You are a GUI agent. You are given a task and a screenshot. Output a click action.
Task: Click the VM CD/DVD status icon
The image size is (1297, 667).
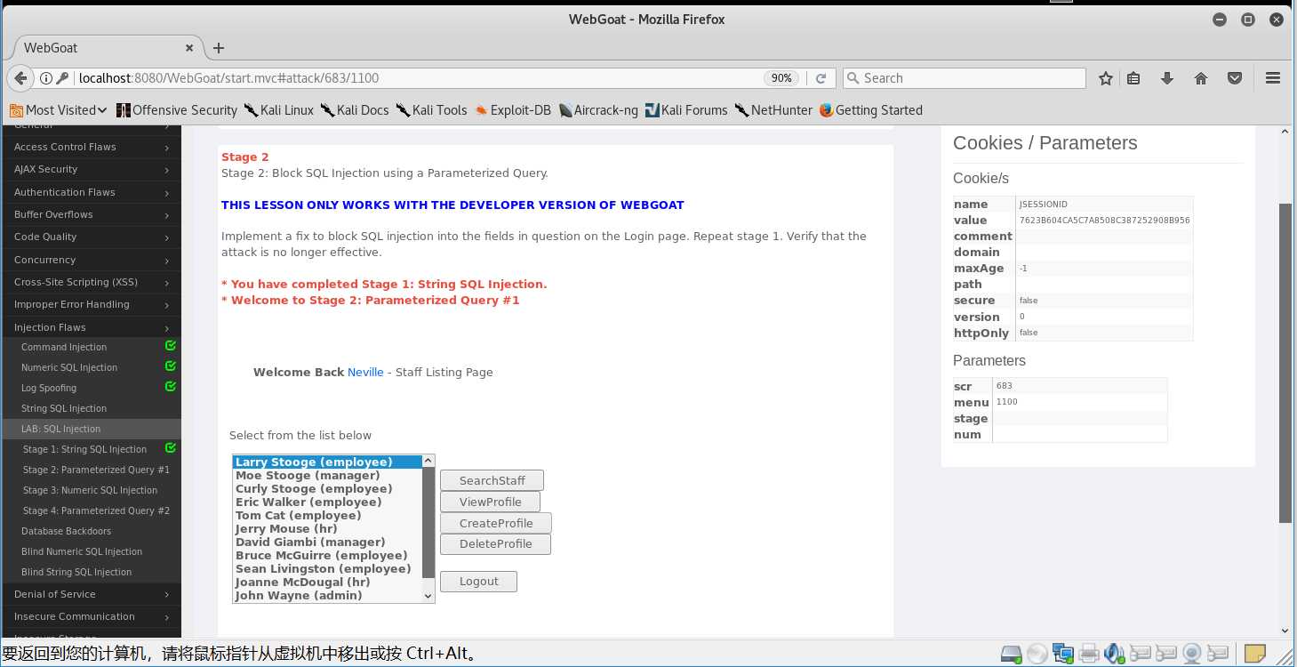pyautogui.click(x=1037, y=655)
